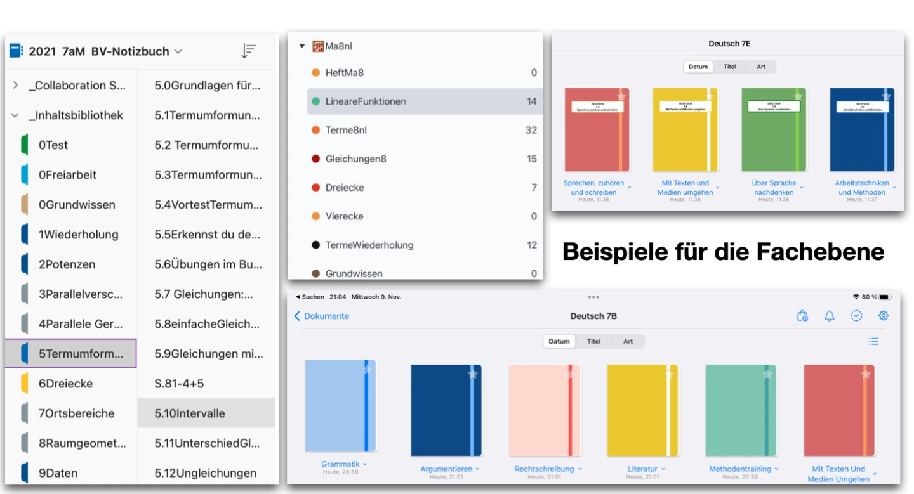Click the sort icon beside the notebook title
This screenshot has width=914, height=494.
click(x=249, y=51)
